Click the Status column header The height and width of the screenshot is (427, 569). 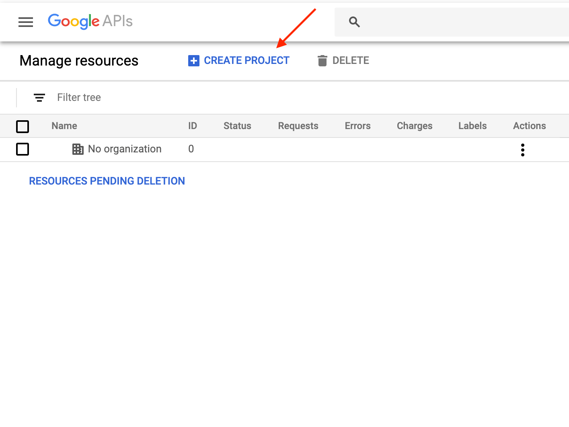pyautogui.click(x=237, y=126)
